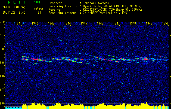Click the 'Receiving Location' field label
This screenshot has height=109, width=171.
click(x=63, y=6)
